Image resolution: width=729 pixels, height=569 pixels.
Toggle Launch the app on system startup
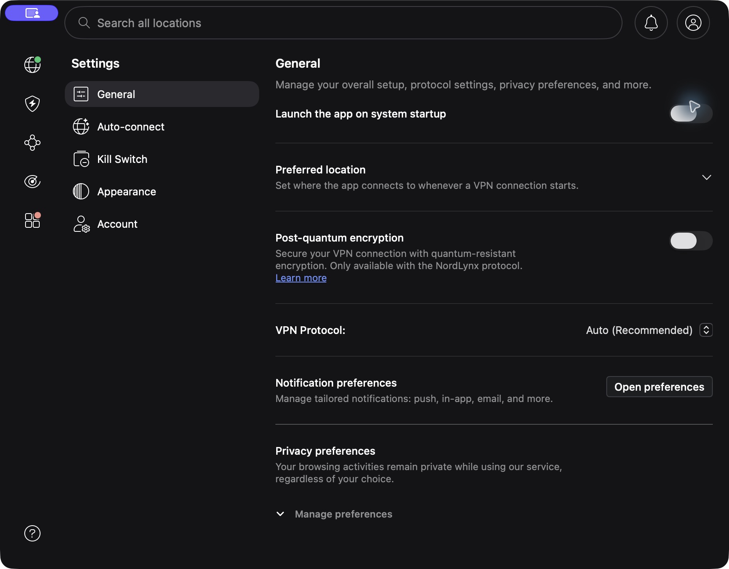[x=691, y=113]
